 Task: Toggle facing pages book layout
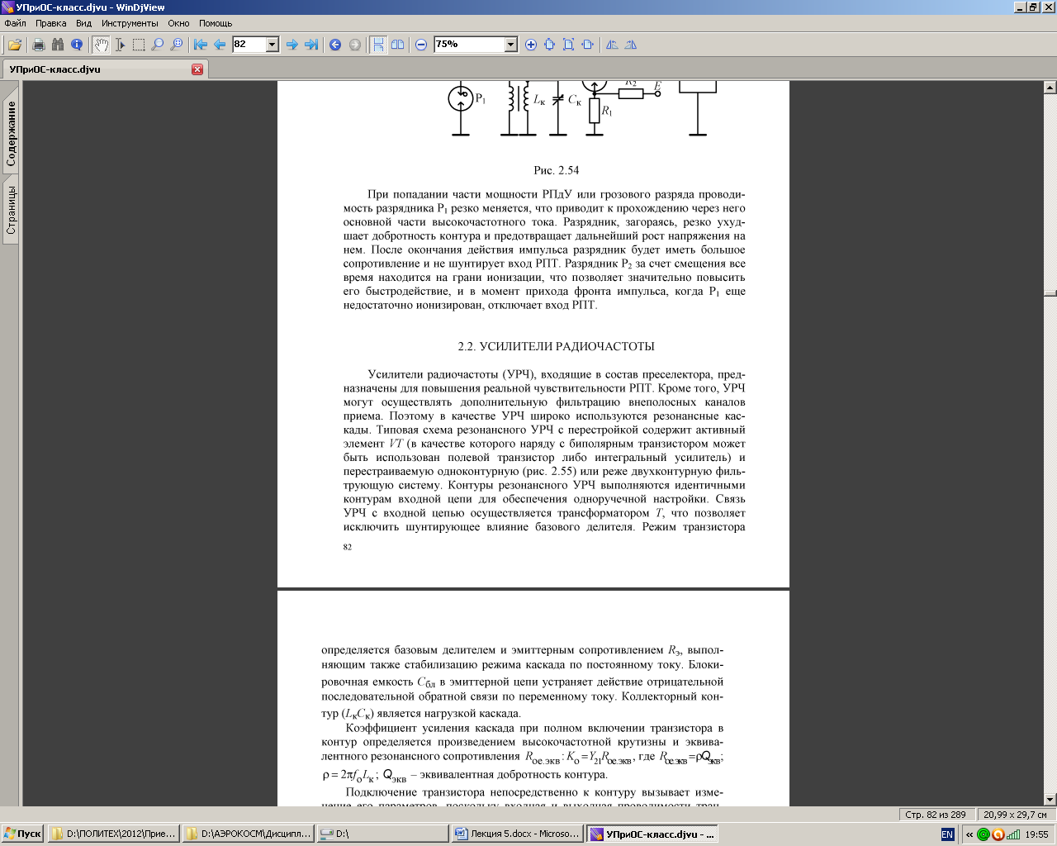(397, 45)
